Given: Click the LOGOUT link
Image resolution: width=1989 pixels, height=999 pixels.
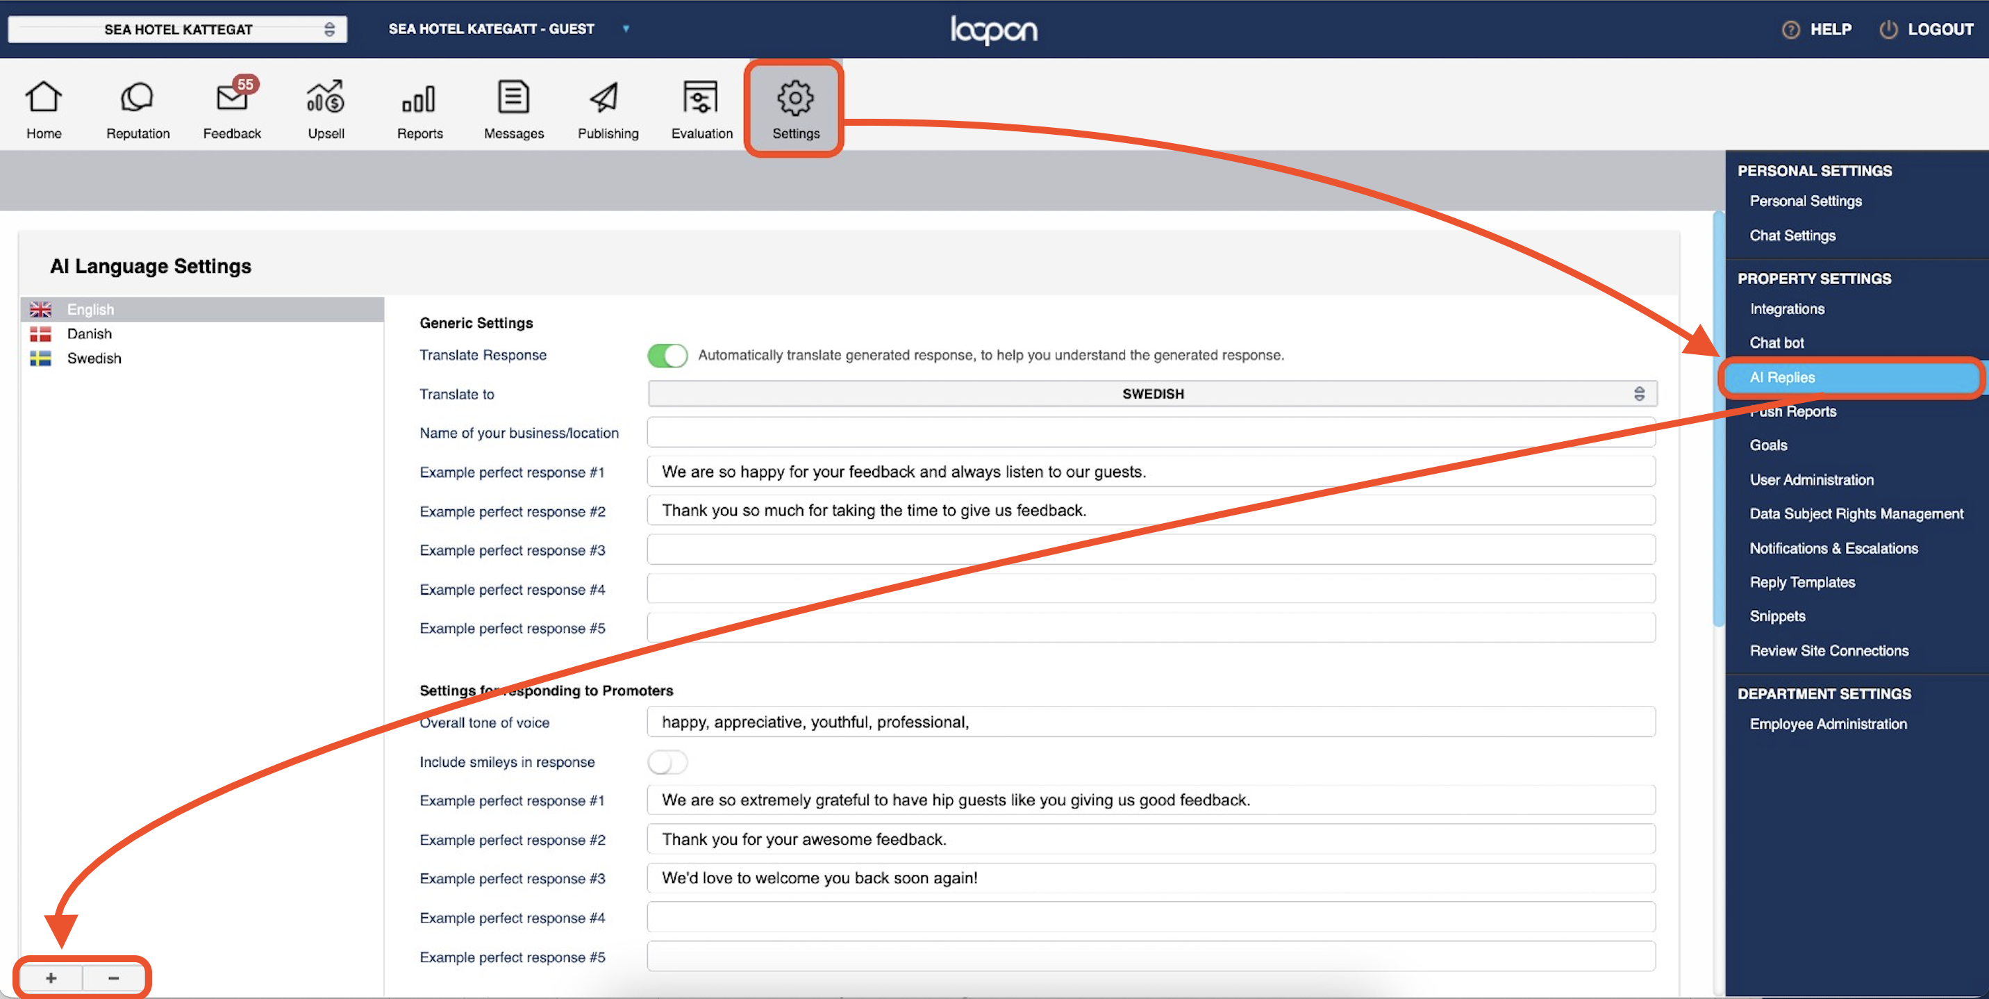Looking at the screenshot, I should 1940,29.
